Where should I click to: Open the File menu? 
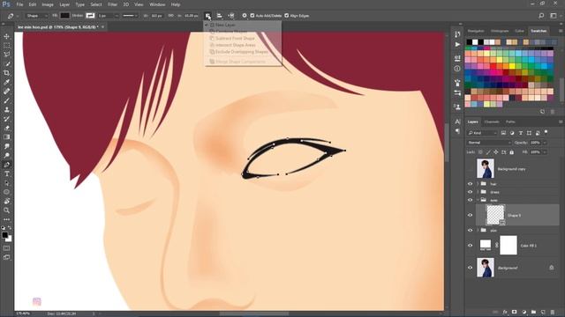point(19,4)
